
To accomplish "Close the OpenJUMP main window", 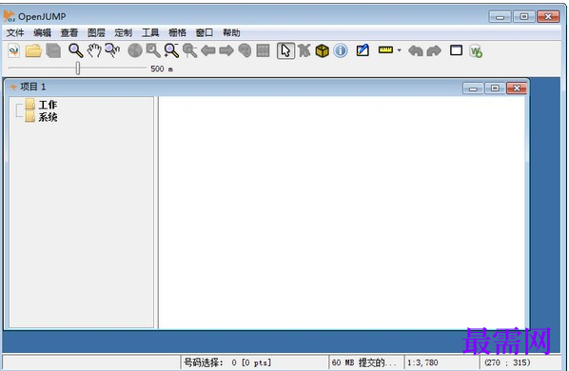I will (548, 17).
